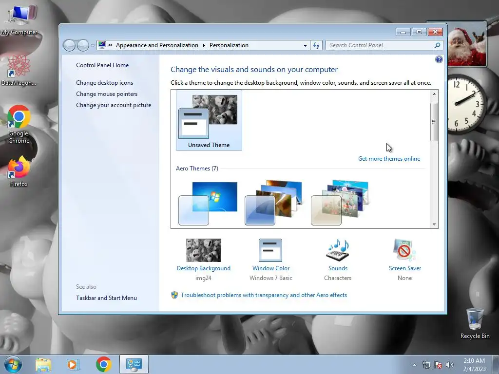Click the analog clock desktop gadget

pos(466,104)
